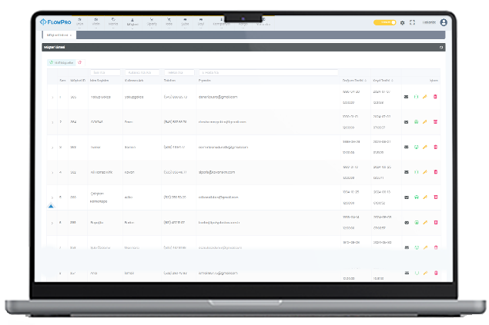Expand the first table row with its chevron
Screen dimensions: 489x325
pos(52,97)
